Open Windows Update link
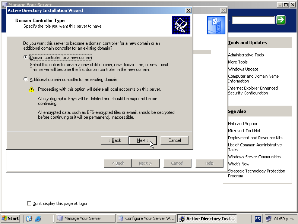This screenshot has width=298, height=224. point(243,69)
